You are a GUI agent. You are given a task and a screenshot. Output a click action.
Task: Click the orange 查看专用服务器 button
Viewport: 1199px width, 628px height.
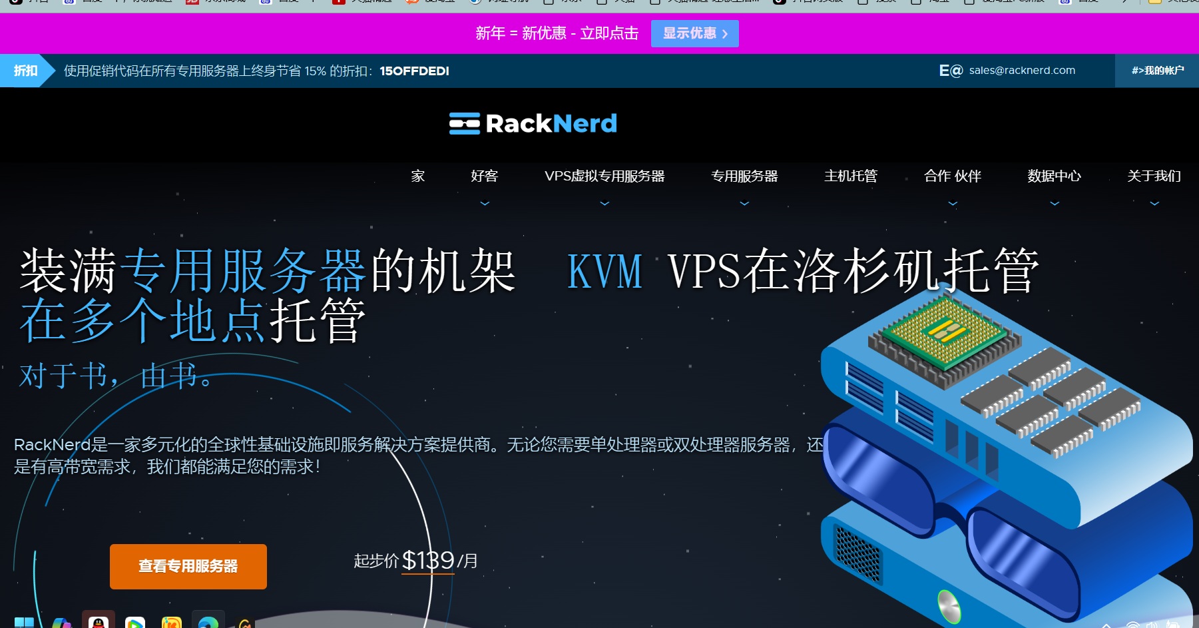coord(188,566)
